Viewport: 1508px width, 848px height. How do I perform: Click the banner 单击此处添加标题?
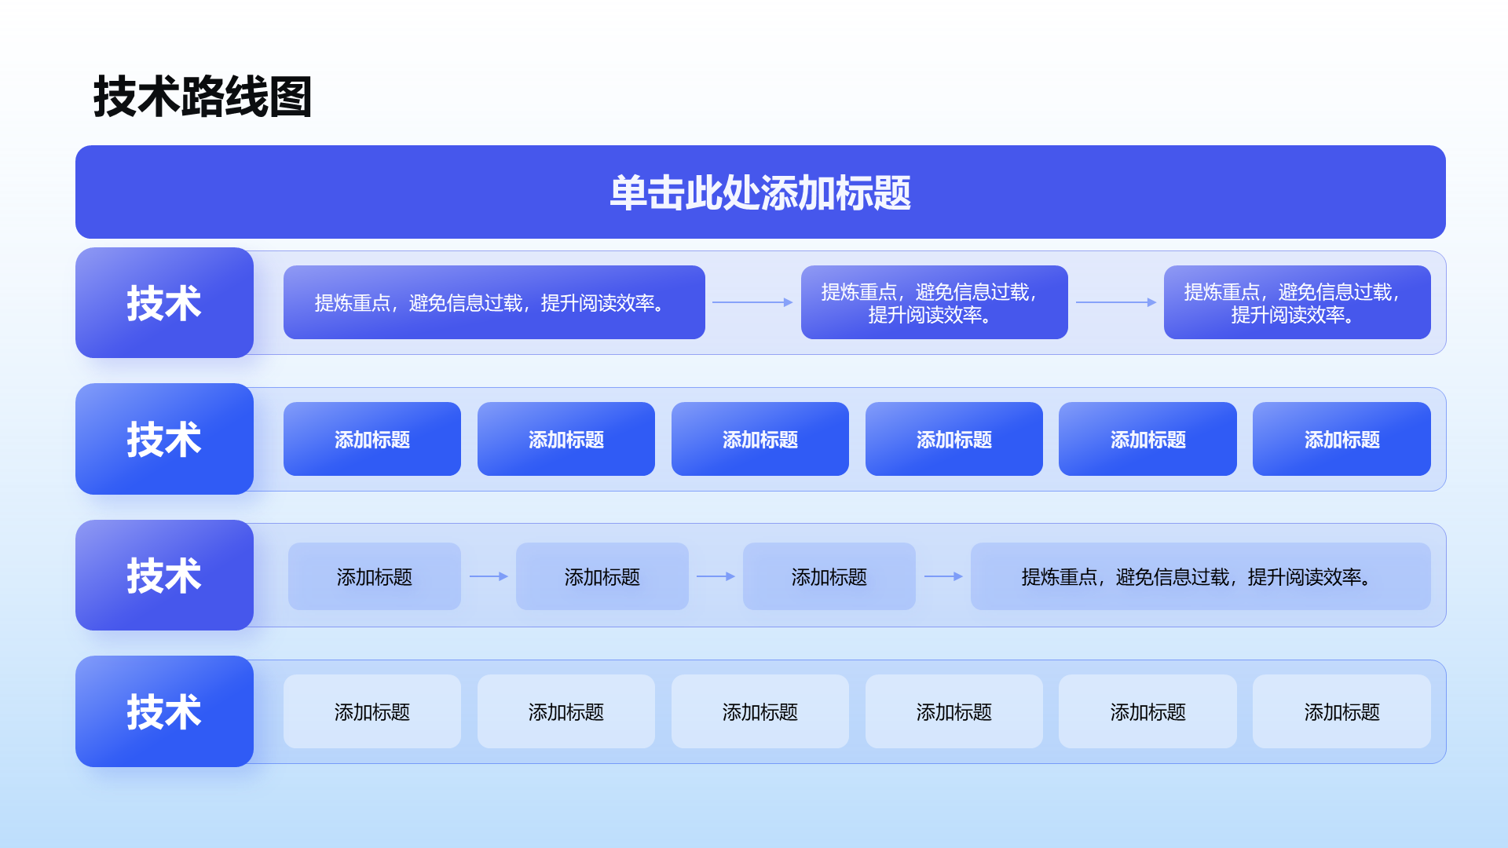coord(760,192)
